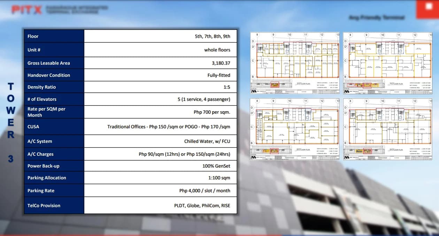Select the '1:5' density value

[227, 87]
